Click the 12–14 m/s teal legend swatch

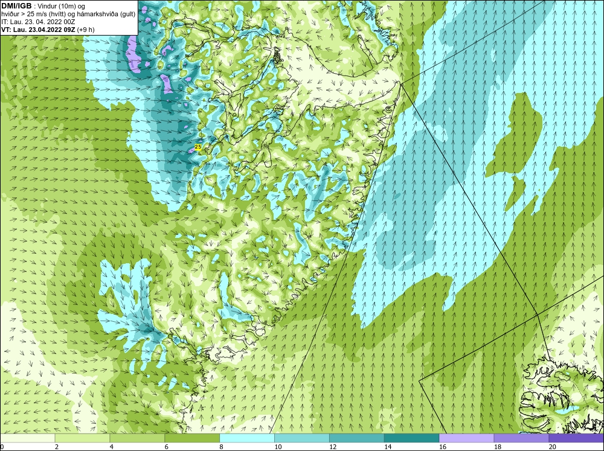(357, 438)
